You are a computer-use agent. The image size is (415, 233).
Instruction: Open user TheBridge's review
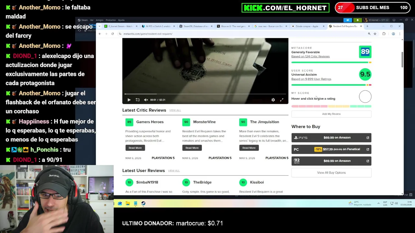202,182
